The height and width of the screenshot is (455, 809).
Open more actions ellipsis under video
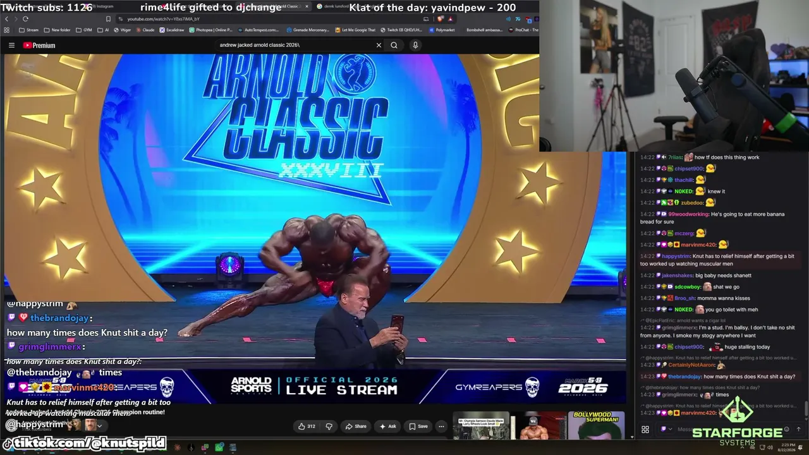click(x=441, y=427)
